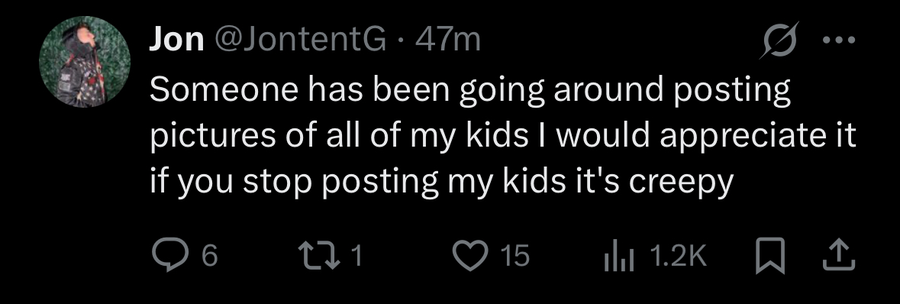This screenshot has width=900, height=304.
Task: Open the @JontentG handle link
Action: point(301,40)
